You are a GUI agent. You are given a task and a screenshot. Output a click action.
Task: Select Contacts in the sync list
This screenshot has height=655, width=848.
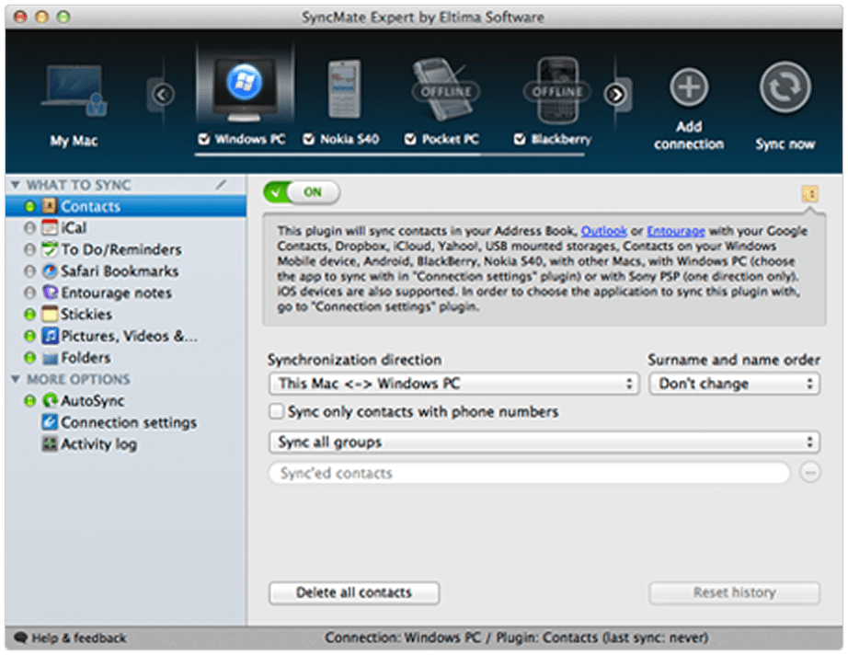coord(126,206)
